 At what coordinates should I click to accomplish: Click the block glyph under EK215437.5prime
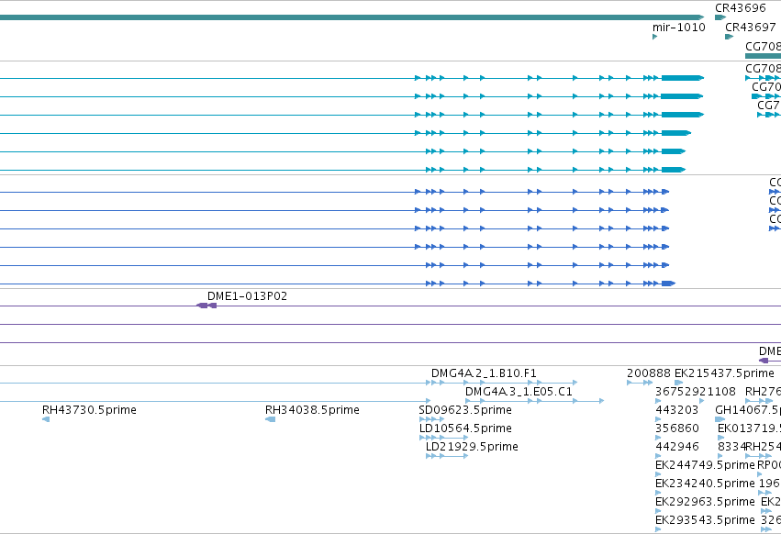(x=678, y=383)
